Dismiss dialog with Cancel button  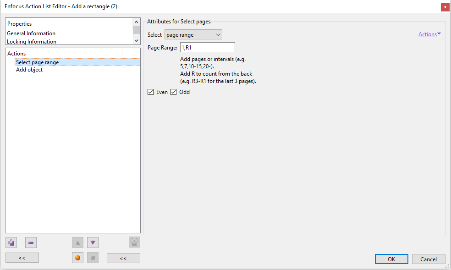pos(429,259)
